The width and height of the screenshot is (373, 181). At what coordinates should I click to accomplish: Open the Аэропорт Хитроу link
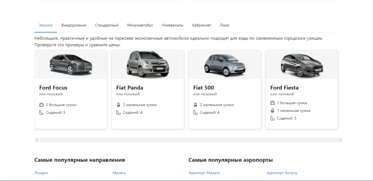click(282, 173)
